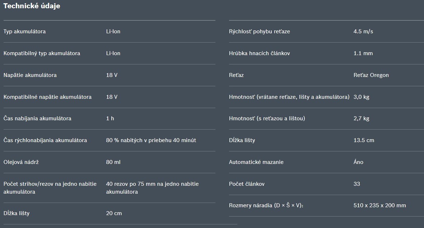The image size is (424, 228).
Task: Click the Počet článkov 33 value
Action: (x=357, y=184)
